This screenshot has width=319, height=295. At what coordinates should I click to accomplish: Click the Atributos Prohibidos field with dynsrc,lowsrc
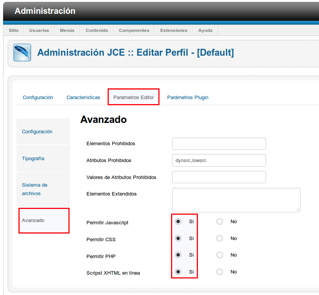click(x=219, y=161)
